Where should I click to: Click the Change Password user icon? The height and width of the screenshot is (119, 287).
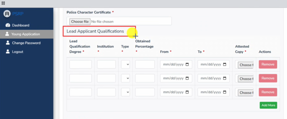click(8, 43)
